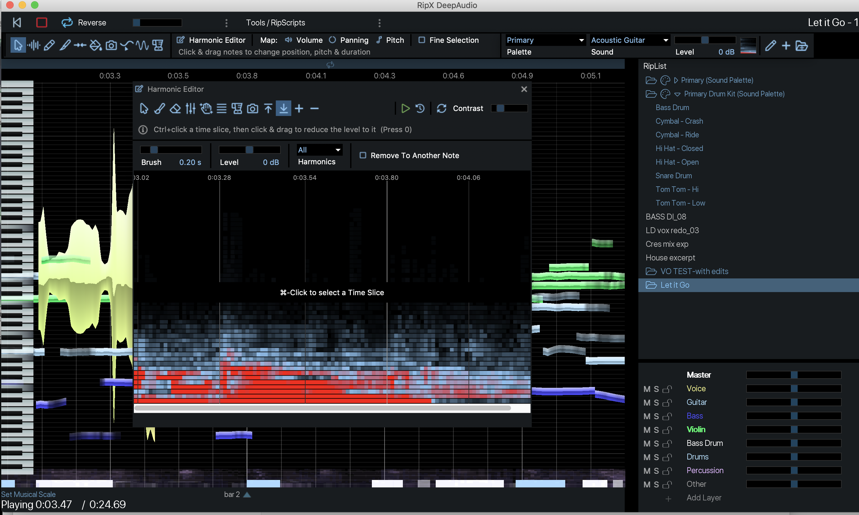Select the Snare Drum sound in RipList
859x515 pixels.
coord(673,175)
